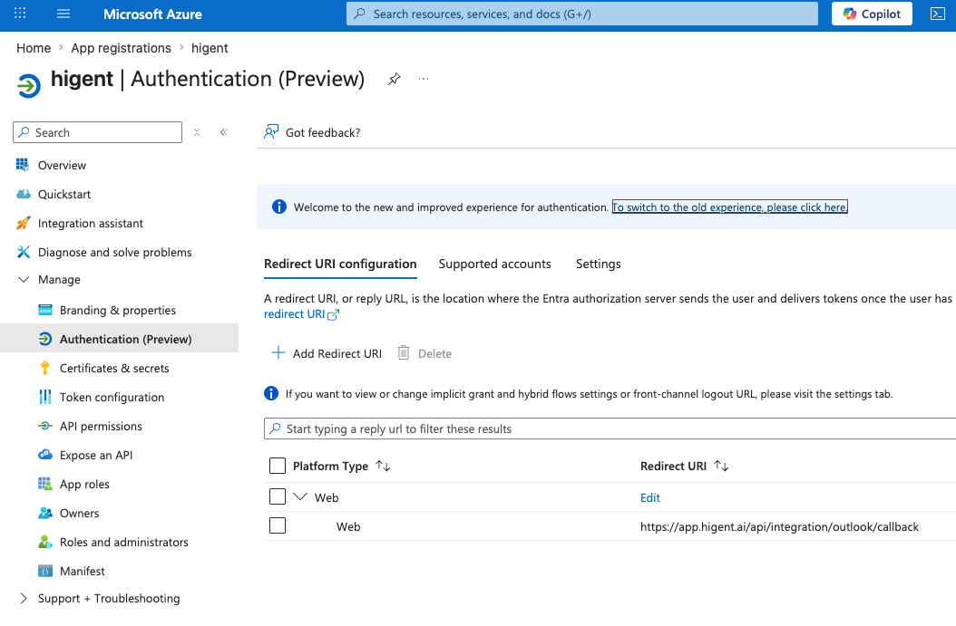Viewport: 956px width, 626px height.
Task: Open the Azure apps grid launcher icon
Action: tap(20, 13)
